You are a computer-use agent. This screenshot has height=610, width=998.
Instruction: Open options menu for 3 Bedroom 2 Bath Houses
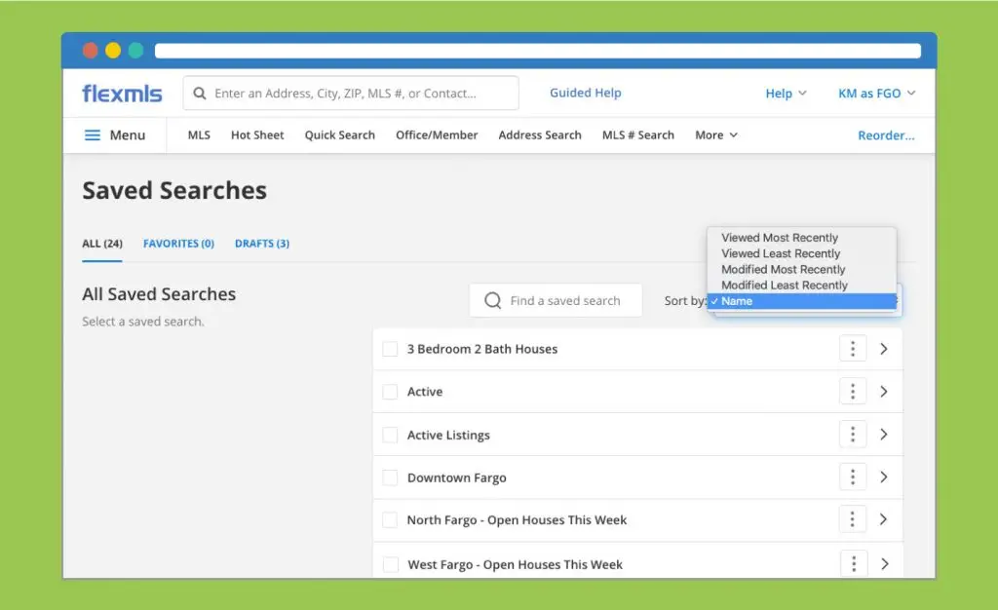(x=853, y=349)
